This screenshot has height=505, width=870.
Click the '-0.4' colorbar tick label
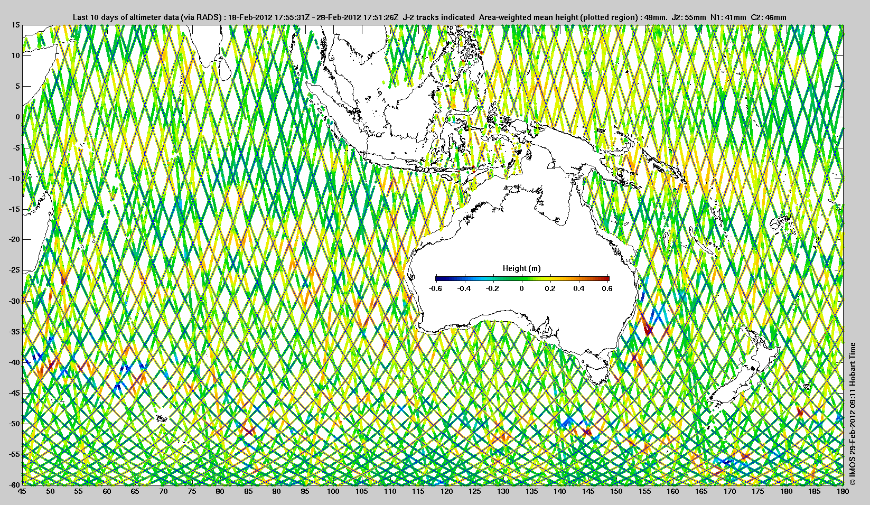point(464,288)
